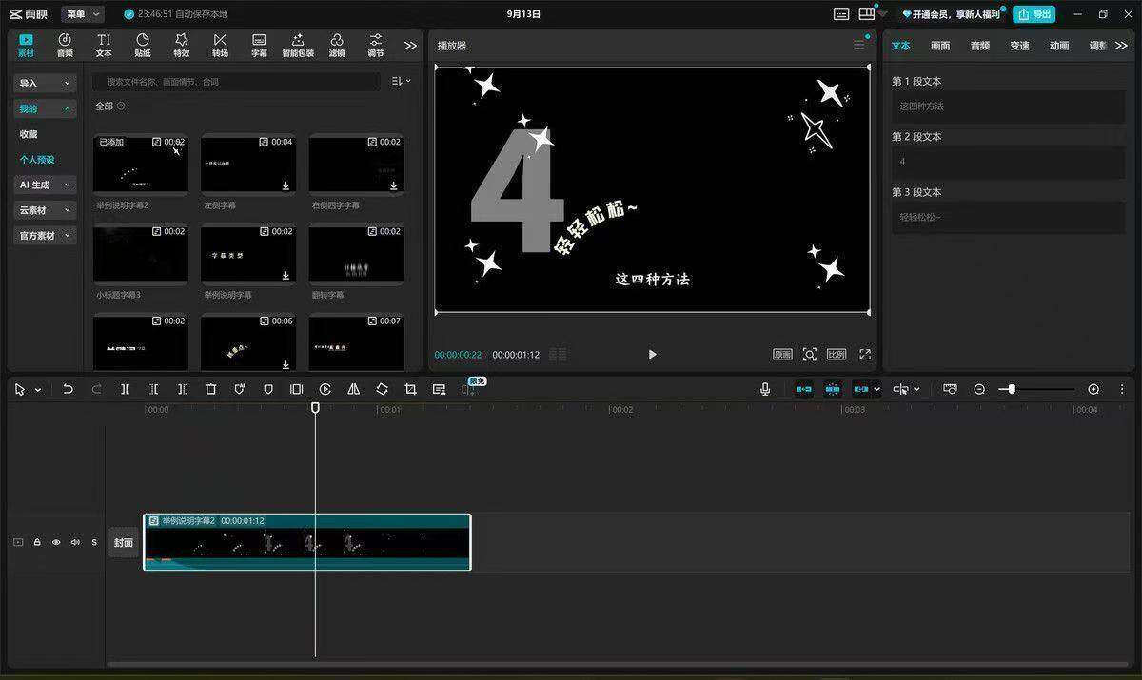
Task: Select the 转场 transitions tool
Action: click(x=220, y=45)
